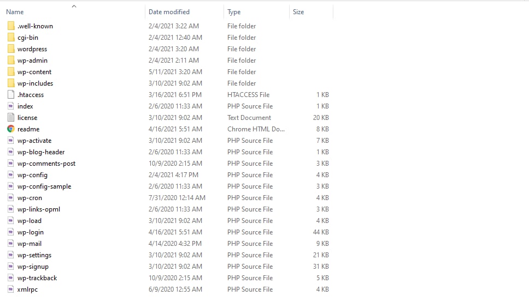Sort by the Size column header

point(298,12)
